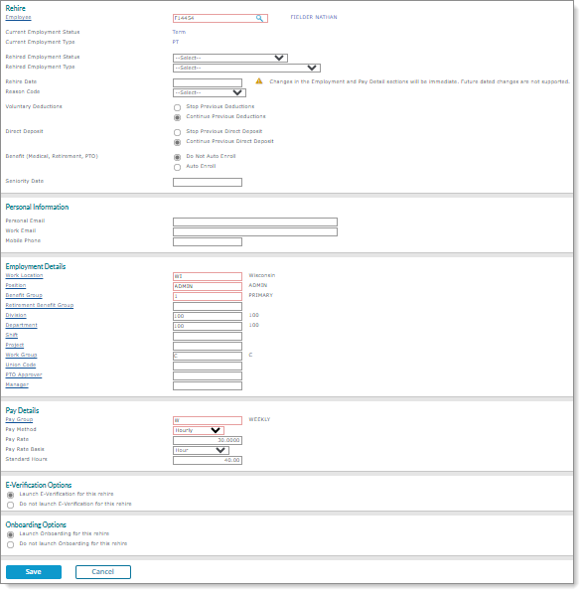The image size is (584, 594).
Task: Open the Pay Method dropdown
Action: (199, 430)
